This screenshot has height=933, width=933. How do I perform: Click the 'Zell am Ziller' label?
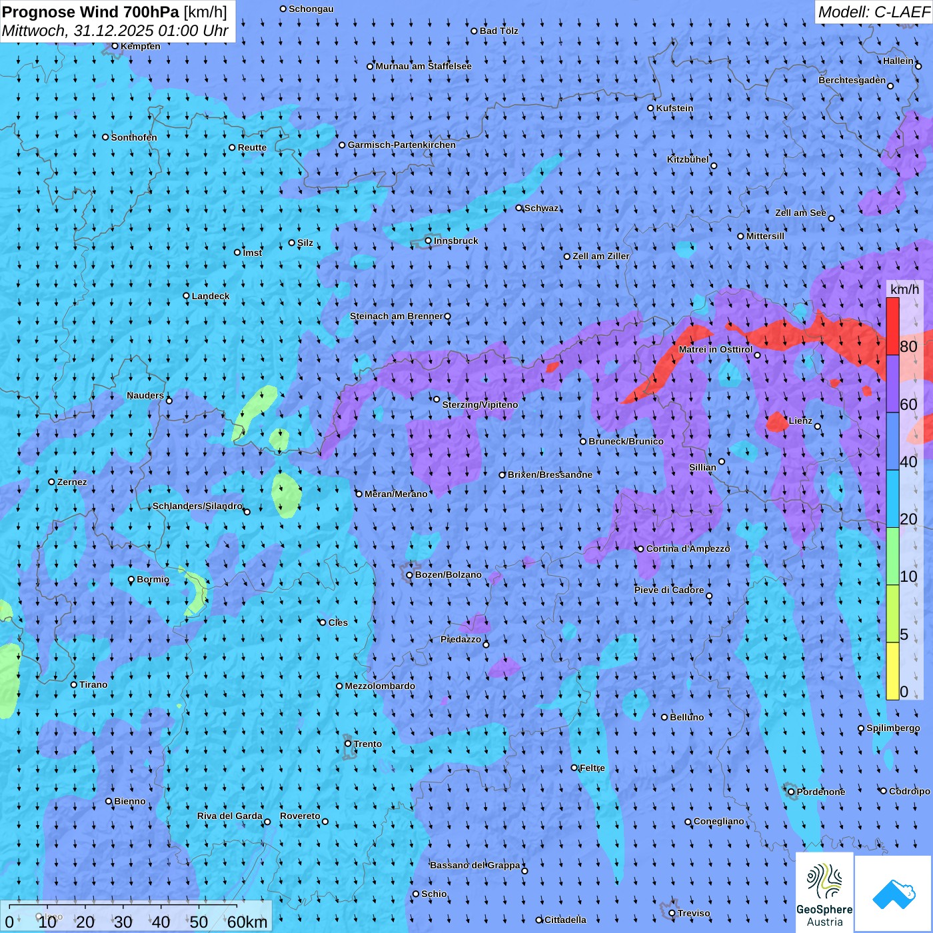601,256
